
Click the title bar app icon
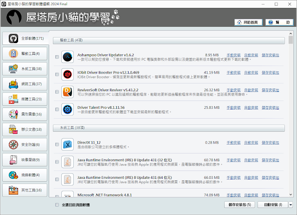[x=4, y=4]
